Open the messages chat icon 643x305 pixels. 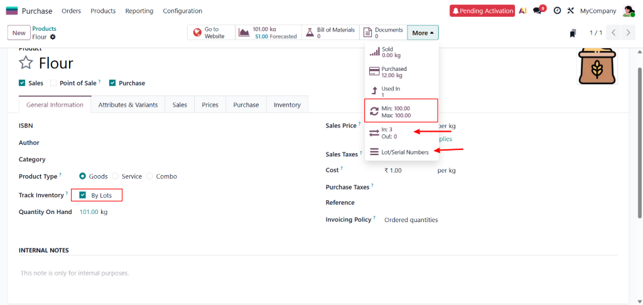coord(537,11)
